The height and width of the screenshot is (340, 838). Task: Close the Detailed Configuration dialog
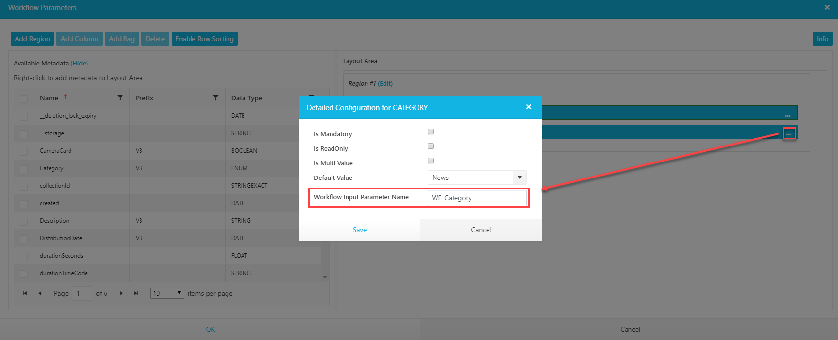(x=529, y=107)
